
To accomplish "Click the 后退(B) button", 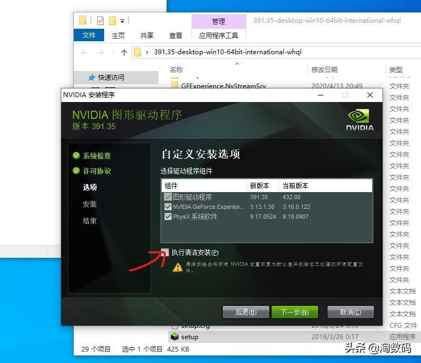I will [246, 312].
